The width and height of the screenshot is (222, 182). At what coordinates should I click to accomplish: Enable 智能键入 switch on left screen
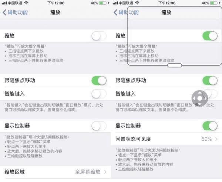click(x=99, y=94)
